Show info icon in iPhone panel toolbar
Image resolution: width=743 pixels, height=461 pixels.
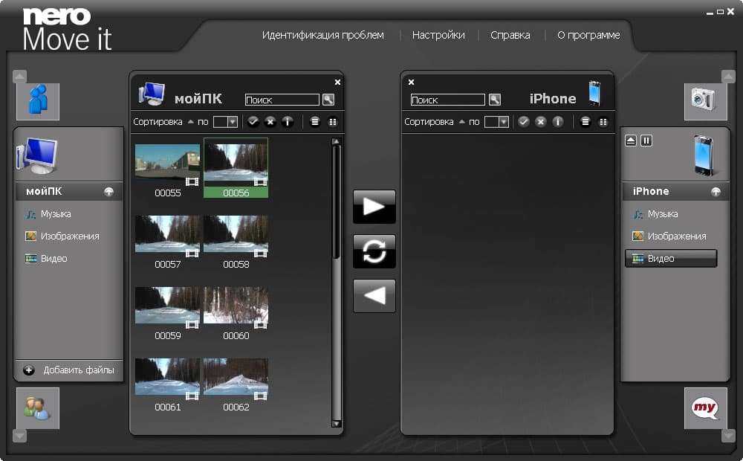pos(558,122)
